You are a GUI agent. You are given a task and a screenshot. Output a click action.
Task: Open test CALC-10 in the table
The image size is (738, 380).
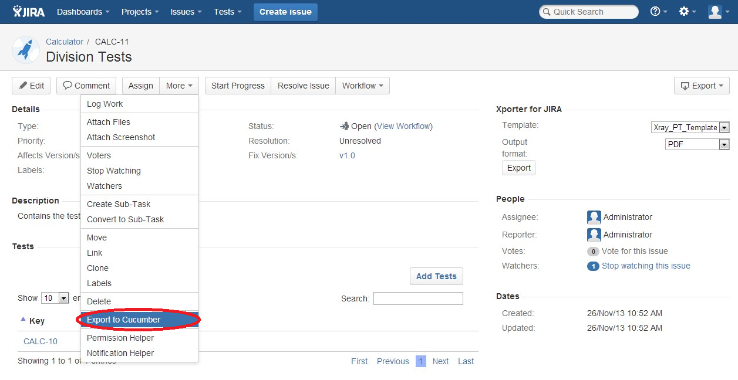pos(41,341)
